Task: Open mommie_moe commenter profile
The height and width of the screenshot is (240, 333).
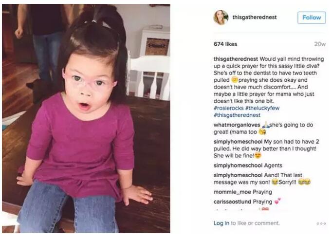Action: tap(232, 192)
